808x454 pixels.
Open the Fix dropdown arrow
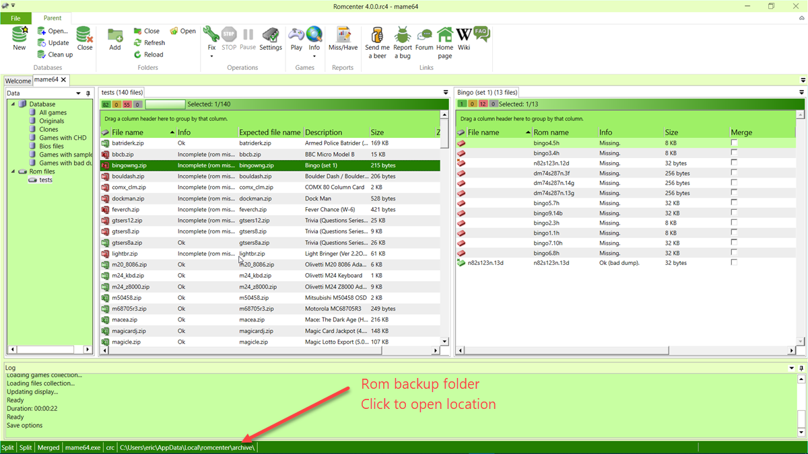click(211, 56)
